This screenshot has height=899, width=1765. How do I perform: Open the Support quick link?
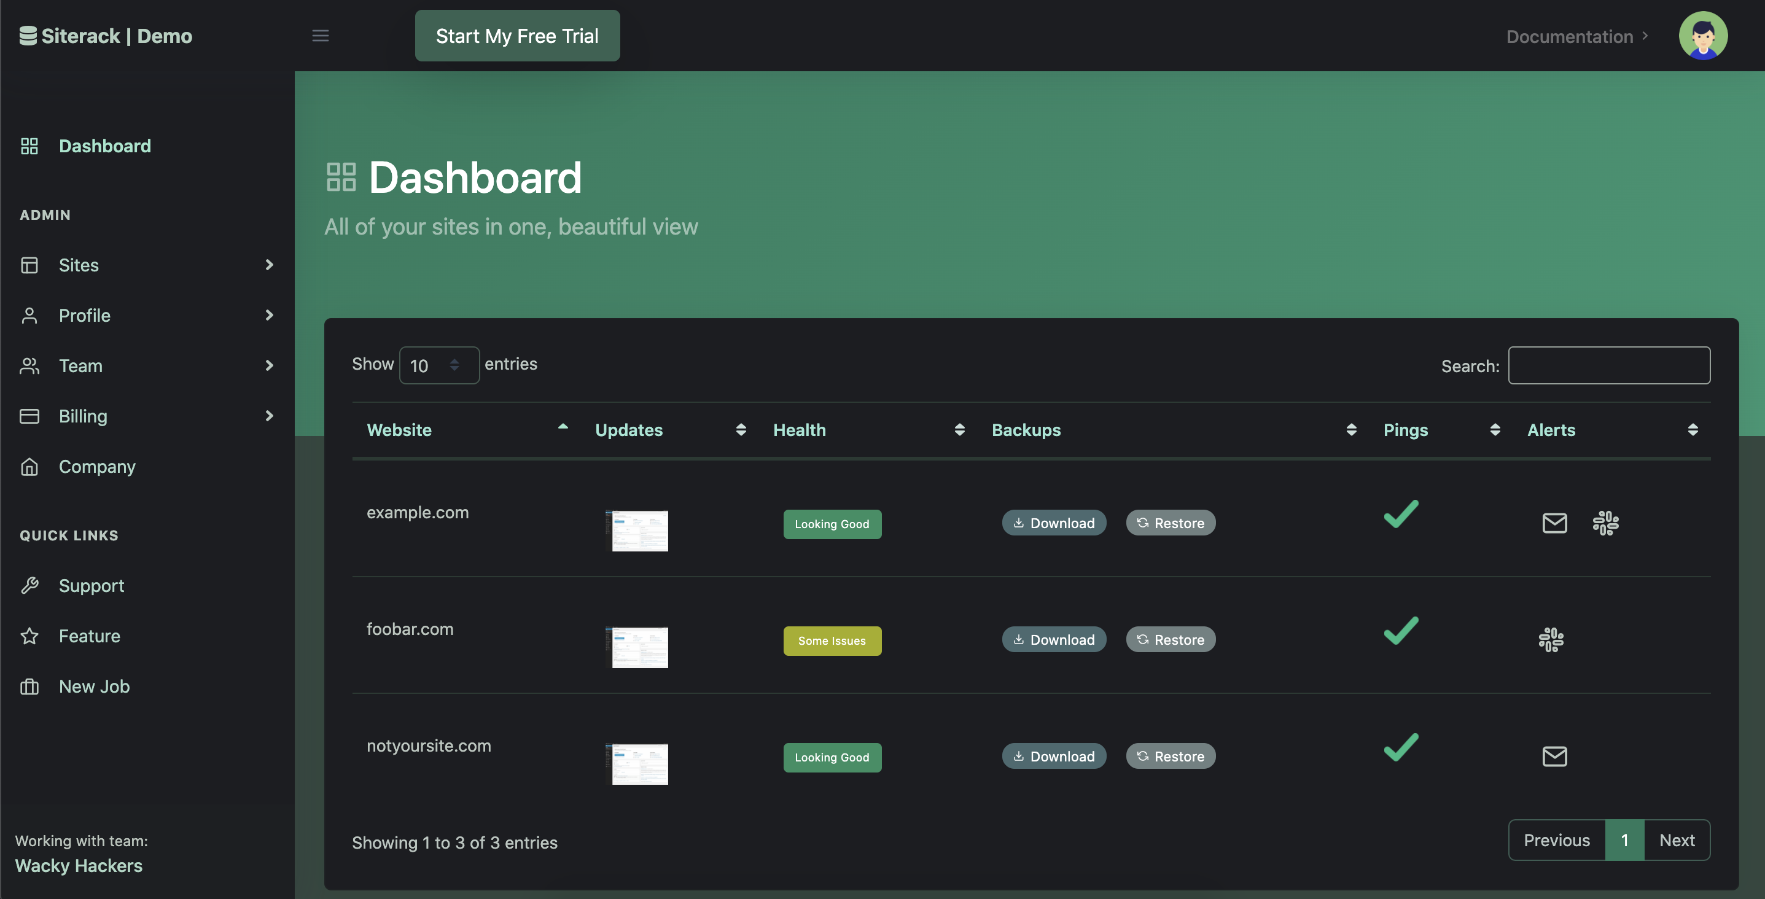[91, 586]
